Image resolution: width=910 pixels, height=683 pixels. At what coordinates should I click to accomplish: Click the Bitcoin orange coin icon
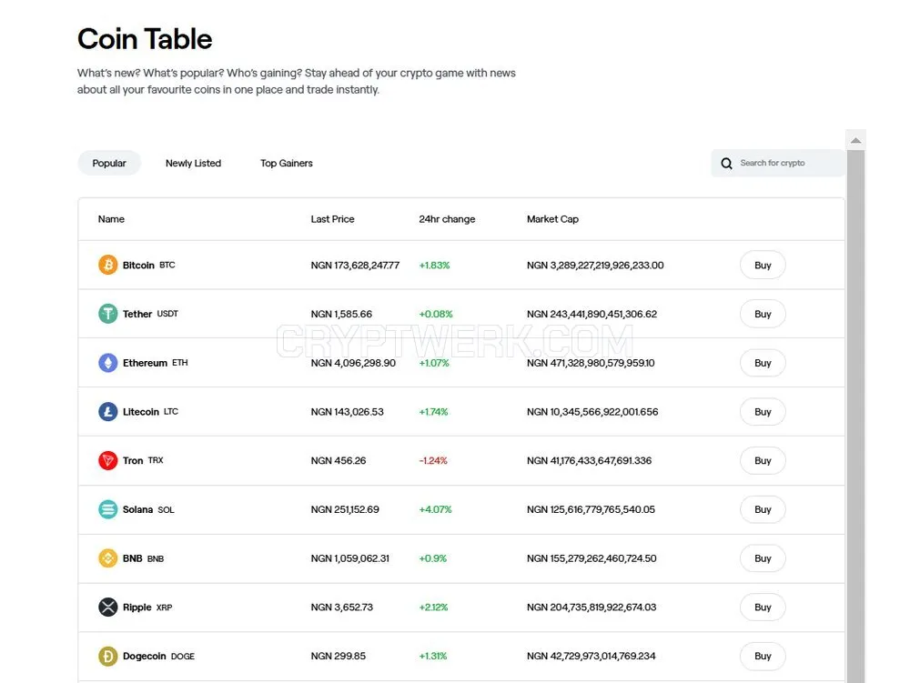(x=108, y=265)
